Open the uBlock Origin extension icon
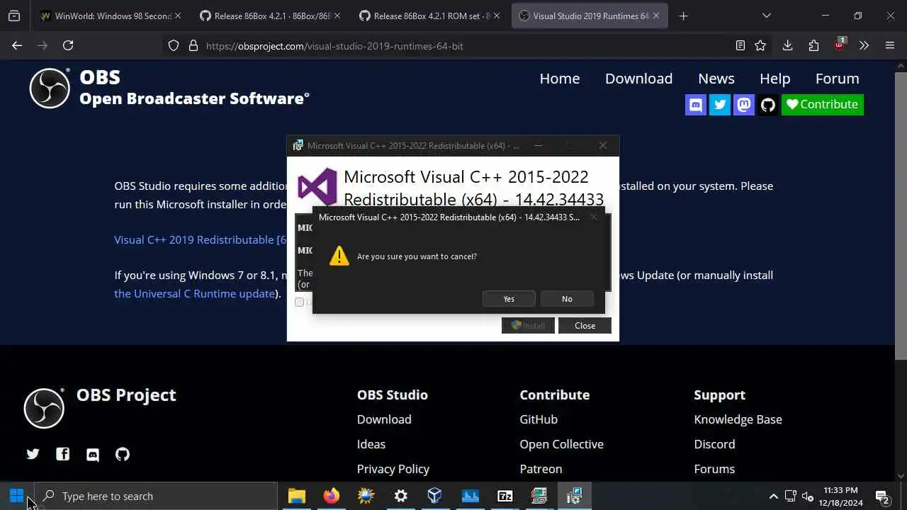The image size is (907, 510). [x=840, y=45]
